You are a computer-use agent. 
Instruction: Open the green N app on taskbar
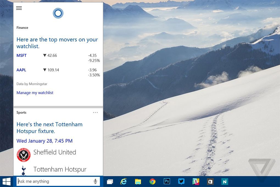click(225, 182)
